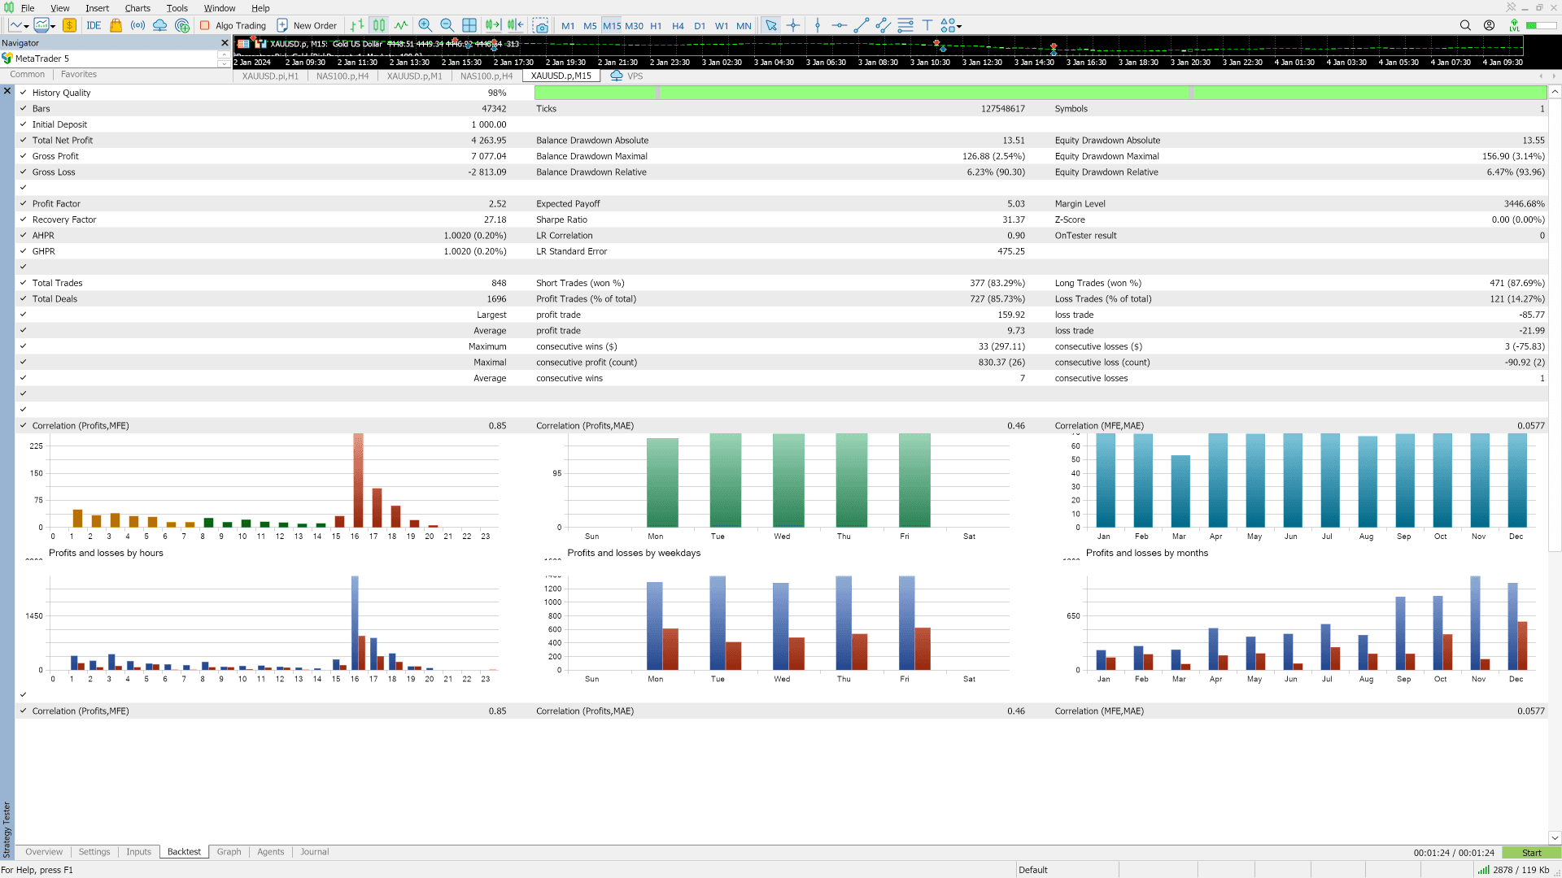
Task: Click report scrollbar up arrow
Action: tap(1555, 92)
